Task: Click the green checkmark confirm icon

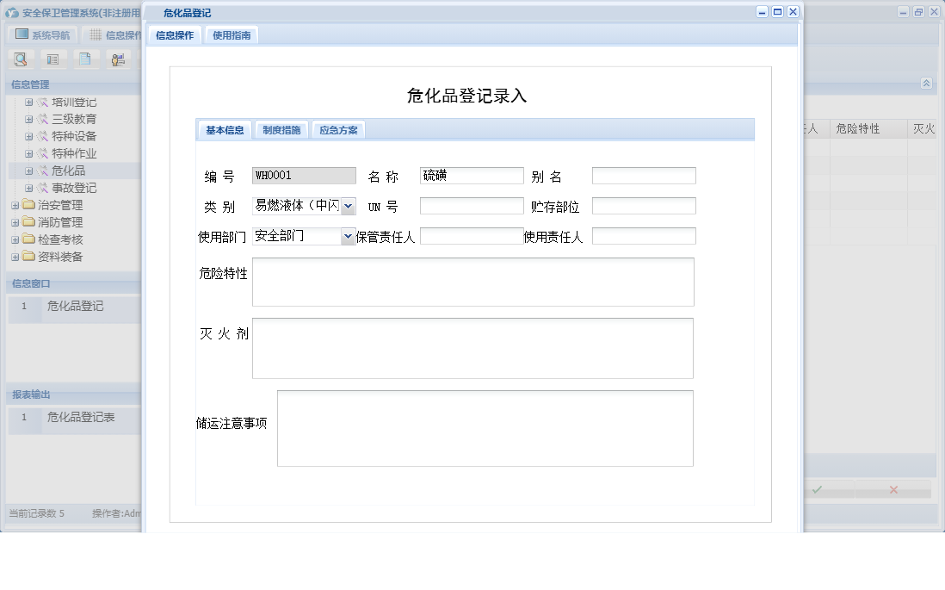Action: [816, 489]
